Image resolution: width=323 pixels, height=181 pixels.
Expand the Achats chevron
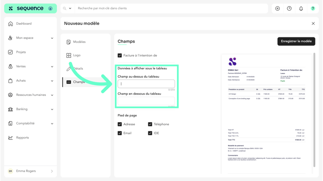[52, 81]
